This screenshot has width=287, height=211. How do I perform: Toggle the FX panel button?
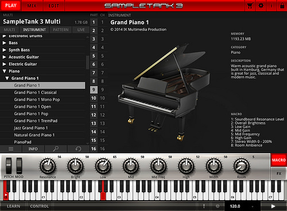[279, 174]
